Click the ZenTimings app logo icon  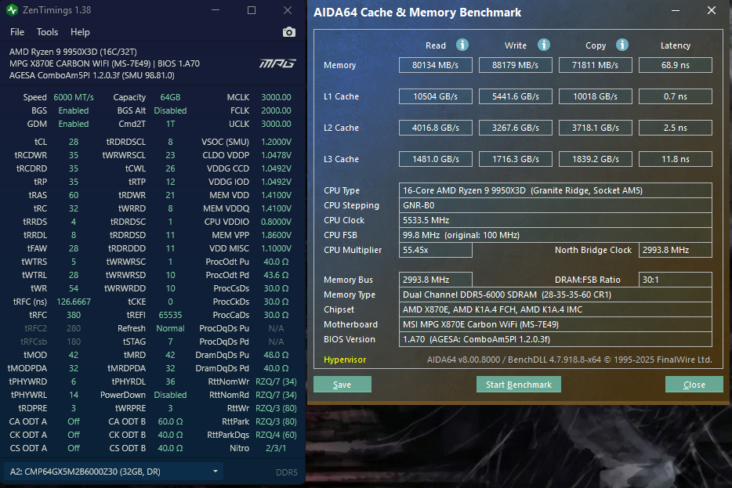12,10
